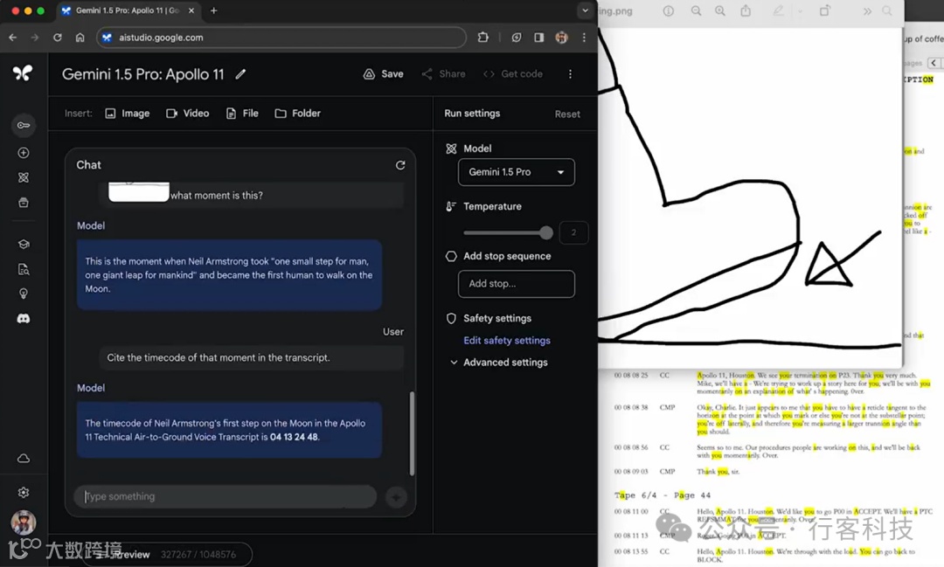The height and width of the screenshot is (567, 944).
Task: Share the prompt
Action: [x=444, y=74]
